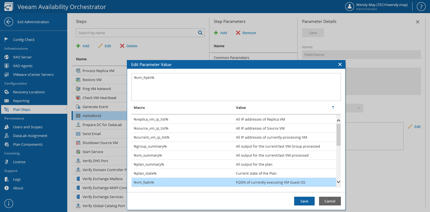The width and height of the screenshot is (430, 212).
Task: Select the %vm_fqdn% macro row
Action: (234, 182)
